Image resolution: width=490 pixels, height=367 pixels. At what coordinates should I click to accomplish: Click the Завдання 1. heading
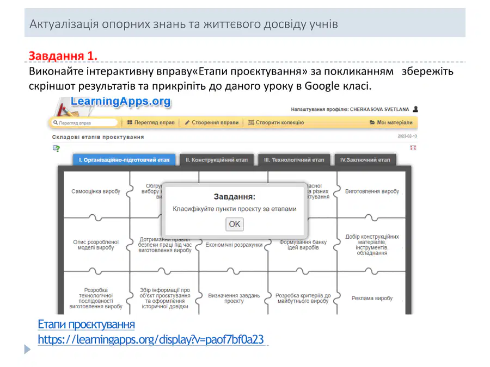click(x=63, y=56)
